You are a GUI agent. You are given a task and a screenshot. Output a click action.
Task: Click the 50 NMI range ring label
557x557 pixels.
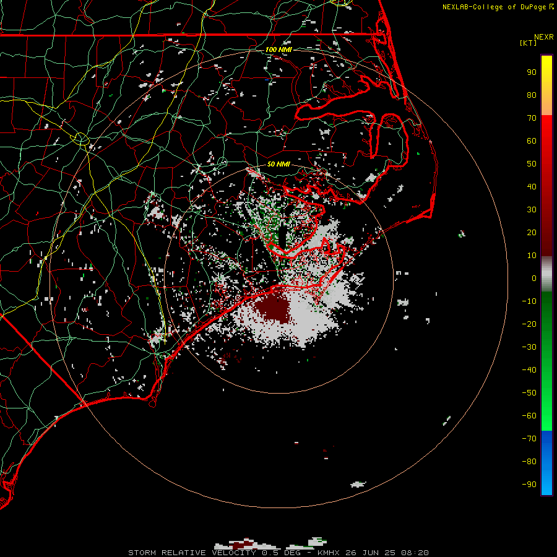[x=278, y=164]
